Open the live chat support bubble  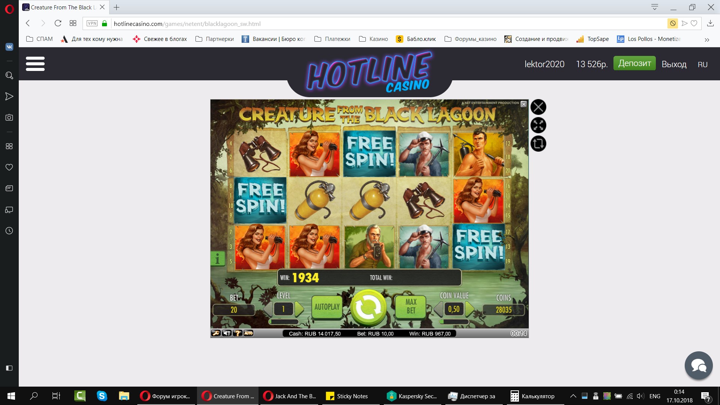[699, 365]
